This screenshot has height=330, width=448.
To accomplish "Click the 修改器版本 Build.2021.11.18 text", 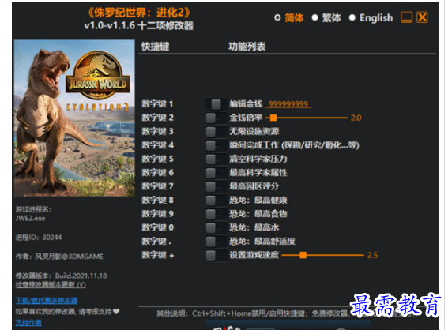I will [61, 276].
